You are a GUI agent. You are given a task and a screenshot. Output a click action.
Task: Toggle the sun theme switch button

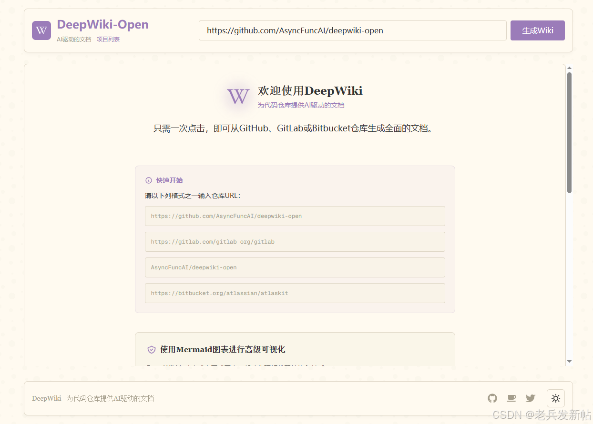click(x=556, y=398)
